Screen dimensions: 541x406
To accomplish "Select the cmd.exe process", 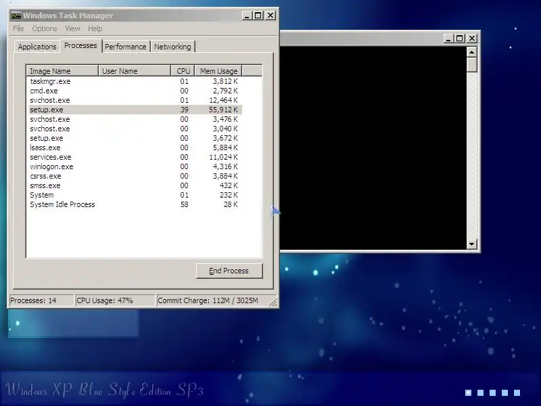I will coord(135,91).
